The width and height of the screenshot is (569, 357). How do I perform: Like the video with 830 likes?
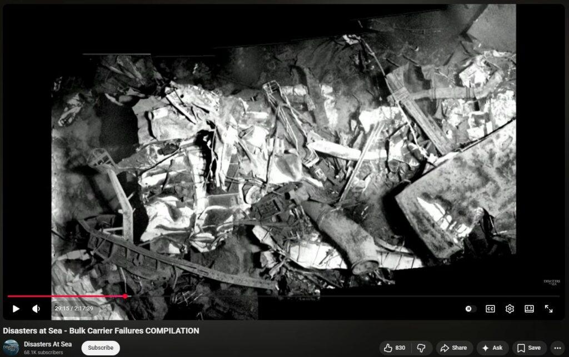click(x=395, y=348)
